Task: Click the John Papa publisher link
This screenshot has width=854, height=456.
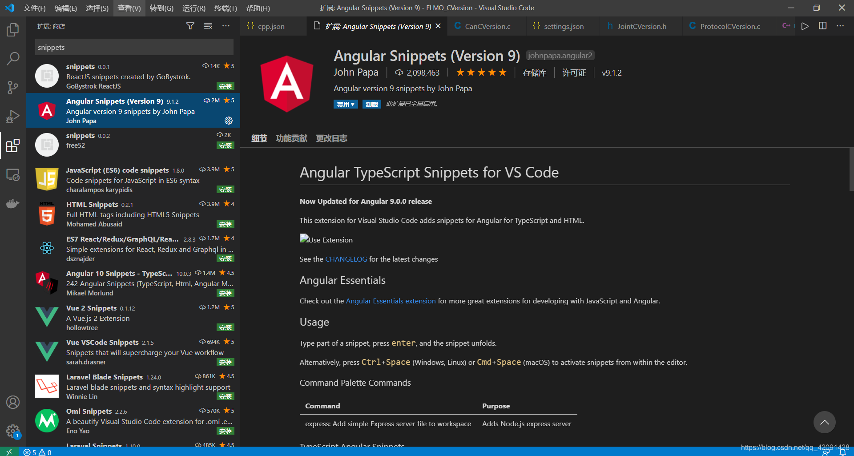Action: coord(356,72)
